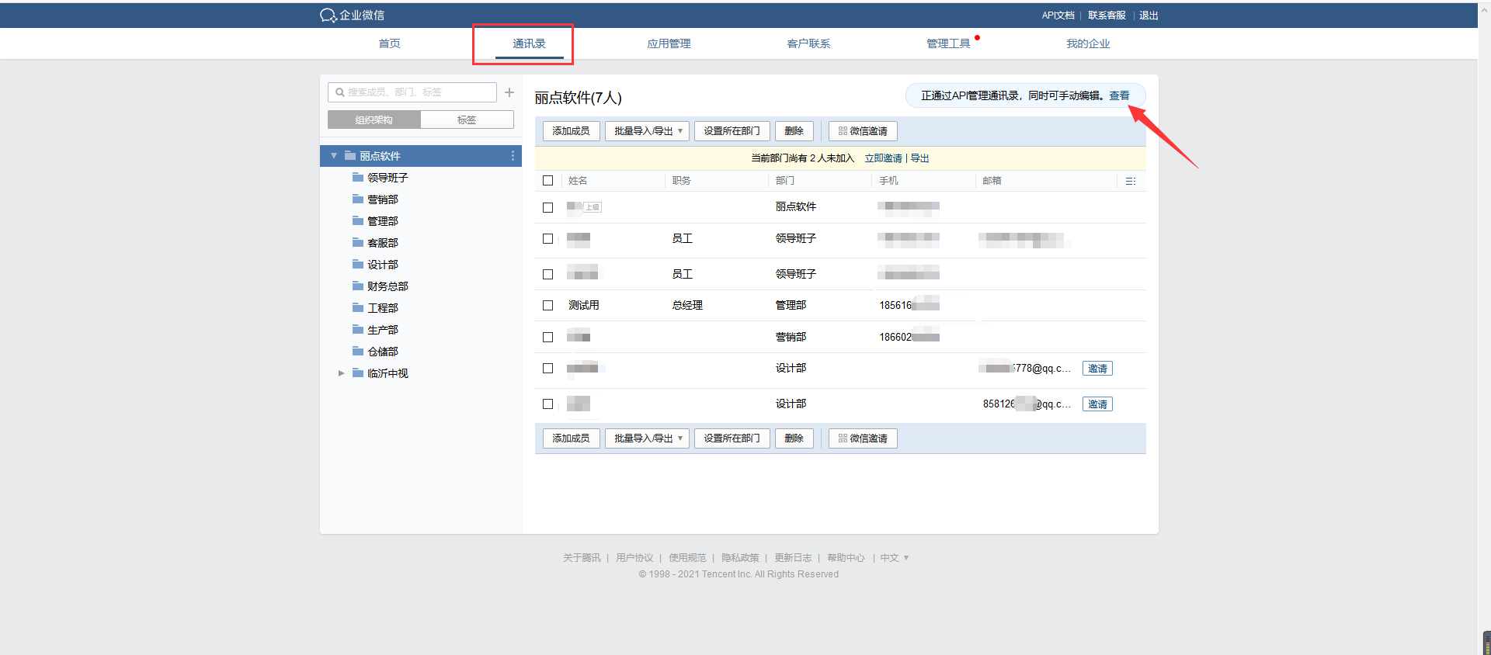This screenshot has width=1491, height=655.
Task: Click the 立即邀请 link
Action: (883, 158)
